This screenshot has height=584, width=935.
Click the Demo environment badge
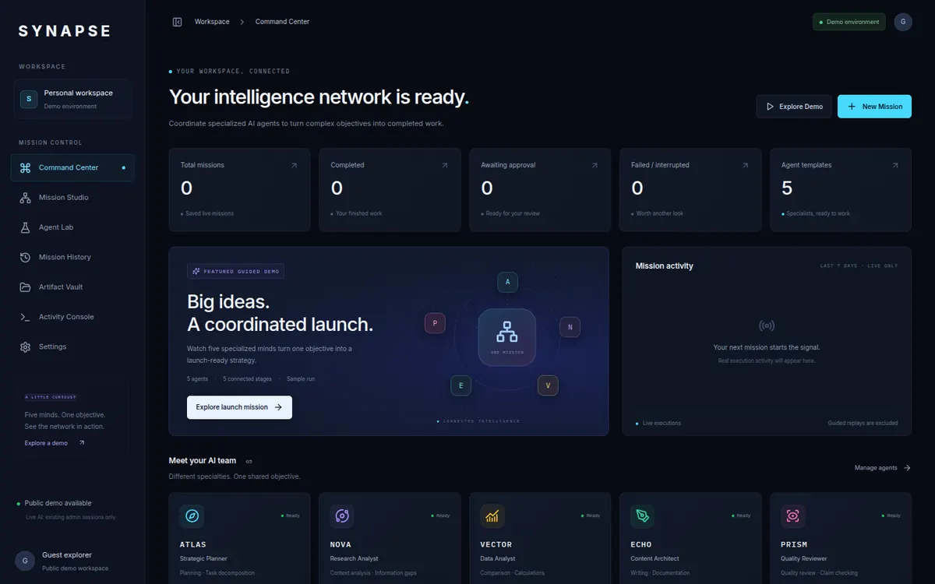(849, 22)
